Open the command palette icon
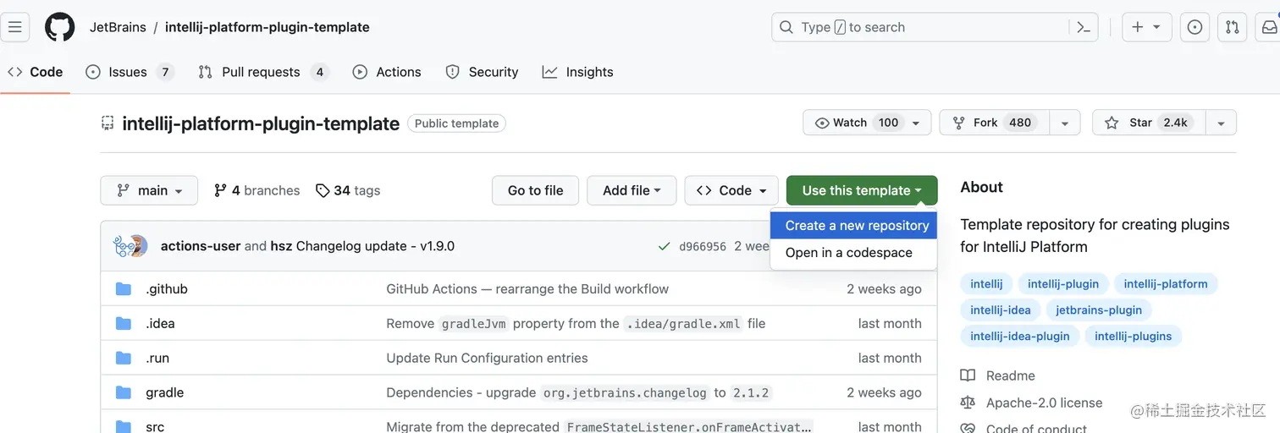1280x433 pixels. pyautogui.click(x=1084, y=27)
